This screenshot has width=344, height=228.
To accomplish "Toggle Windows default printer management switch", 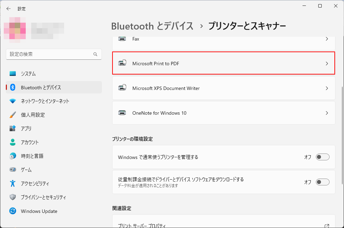I will click(322, 157).
